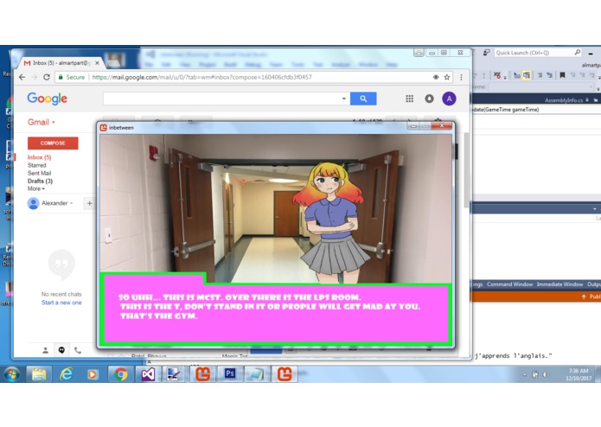Image resolution: width=601 pixels, height=427 pixels.
Task: Open Alexander chat status dropdown
Action: click(x=71, y=203)
